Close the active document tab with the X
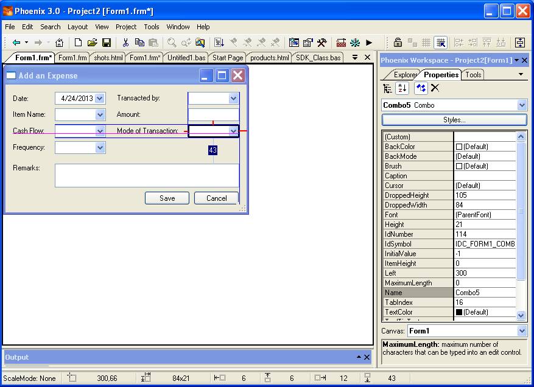 (367, 57)
